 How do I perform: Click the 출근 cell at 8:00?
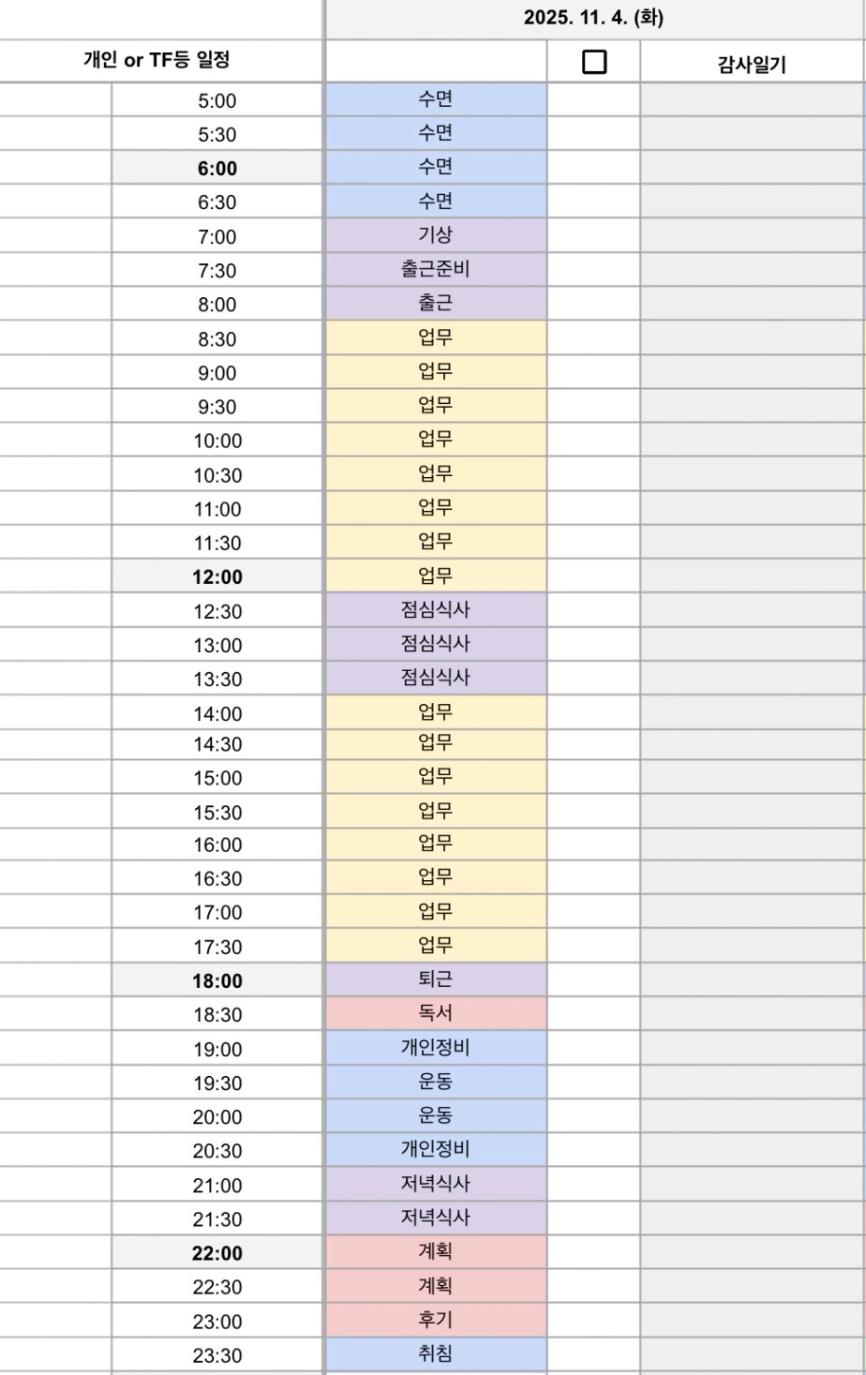(x=436, y=304)
